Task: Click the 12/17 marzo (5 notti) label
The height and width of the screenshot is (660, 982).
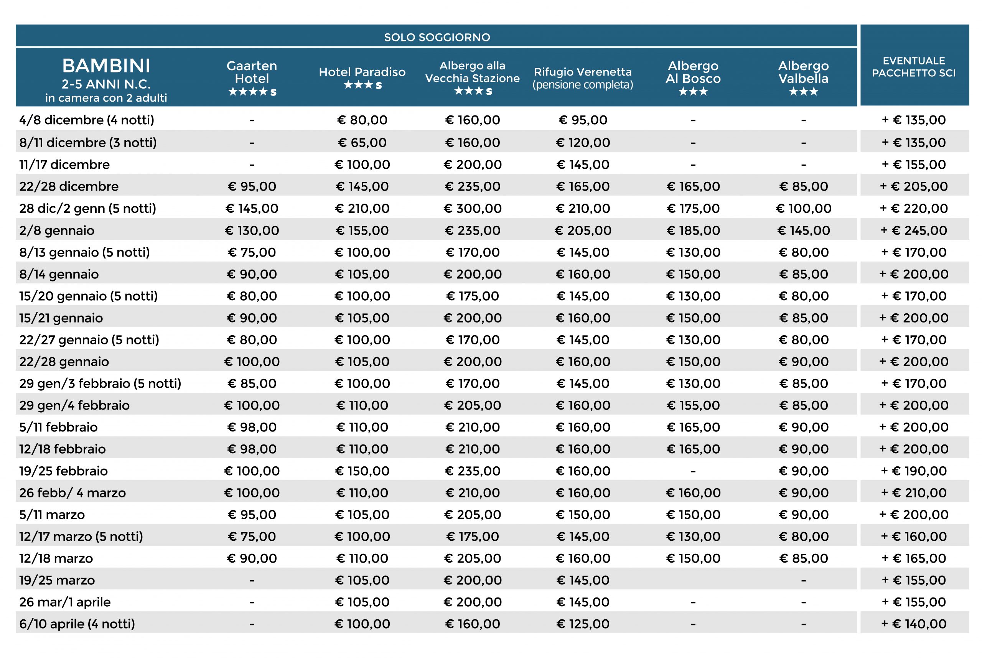Action: click(81, 537)
